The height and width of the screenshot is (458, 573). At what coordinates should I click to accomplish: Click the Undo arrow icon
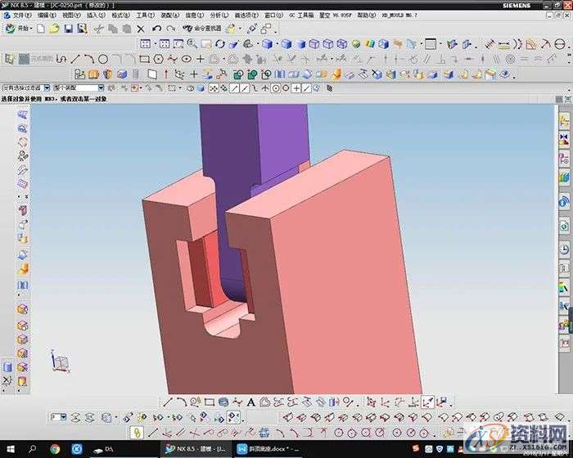(155, 29)
